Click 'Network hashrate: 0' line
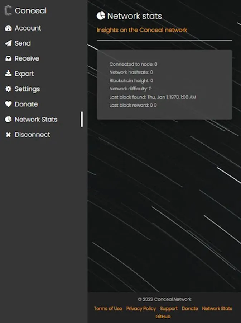Viewport: 241px width, 323px height. [x=131, y=72]
